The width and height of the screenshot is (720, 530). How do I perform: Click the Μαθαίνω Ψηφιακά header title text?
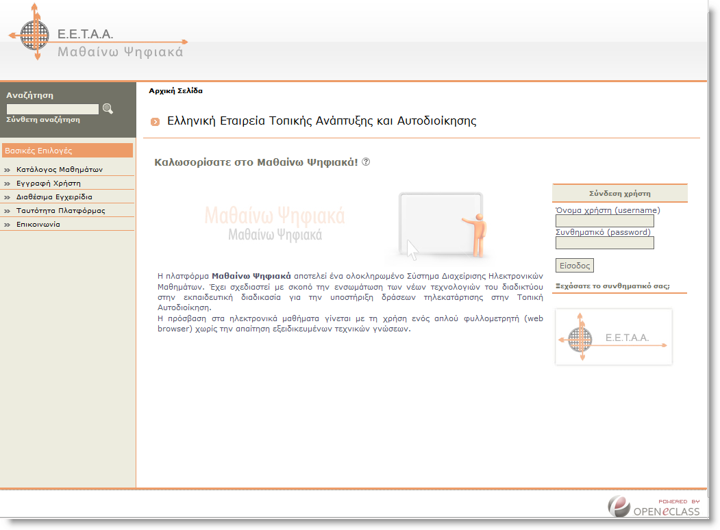point(121,52)
